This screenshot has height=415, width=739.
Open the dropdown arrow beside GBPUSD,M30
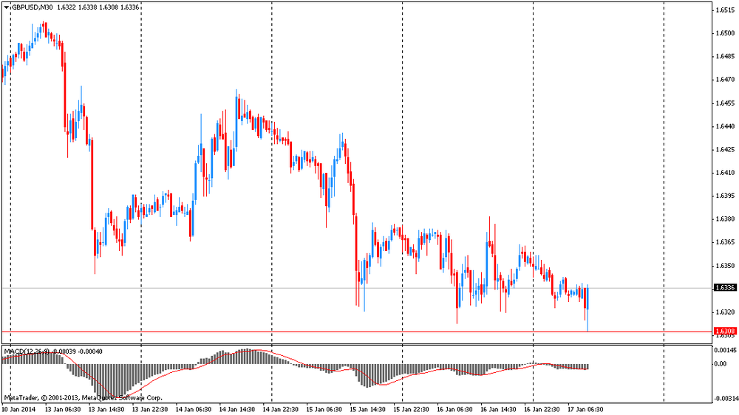(6, 7)
